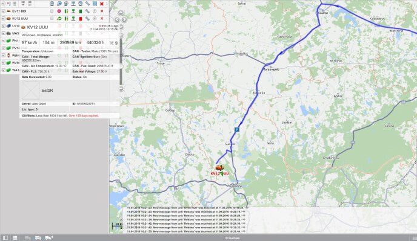Tick the small tracking checkbox for EV11 BDI

[52, 11]
